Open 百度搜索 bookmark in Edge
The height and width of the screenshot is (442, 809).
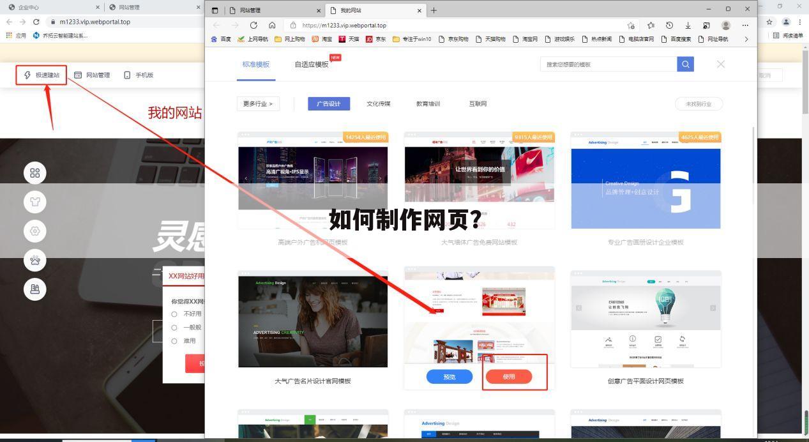(x=676, y=39)
